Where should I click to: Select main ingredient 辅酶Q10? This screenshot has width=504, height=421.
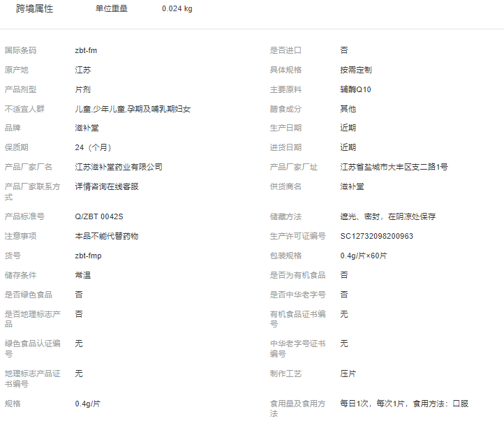point(355,89)
